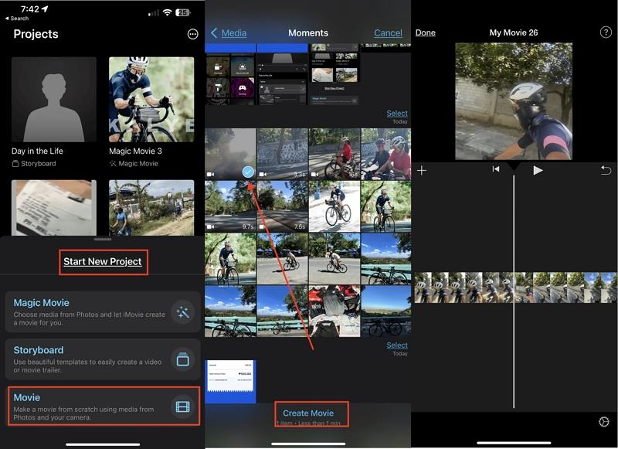Undo the last edit
618x449 pixels.
pyautogui.click(x=606, y=170)
